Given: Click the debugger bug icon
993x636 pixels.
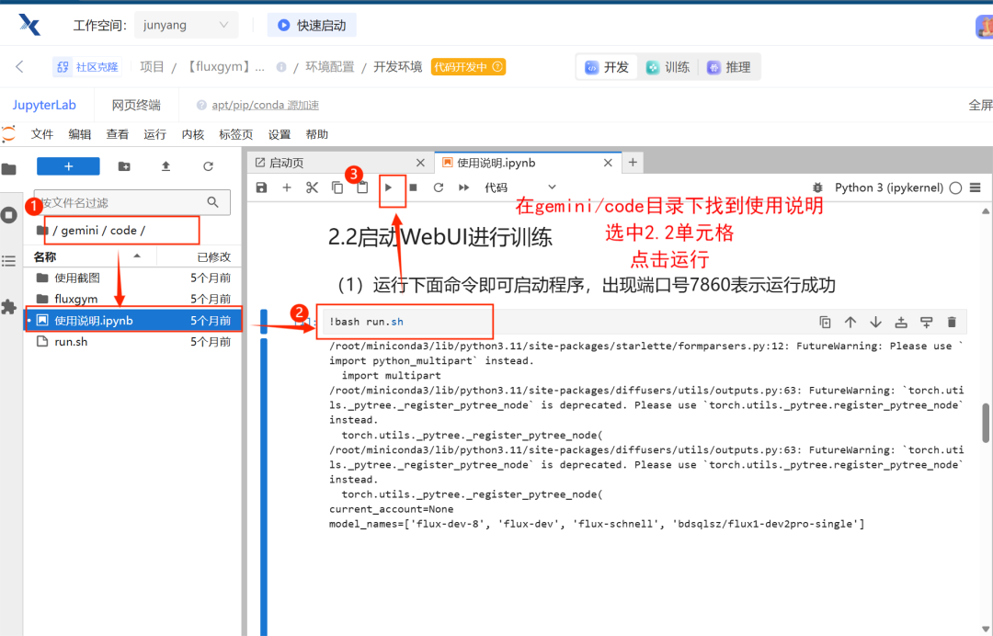Looking at the screenshot, I should click(817, 187).
